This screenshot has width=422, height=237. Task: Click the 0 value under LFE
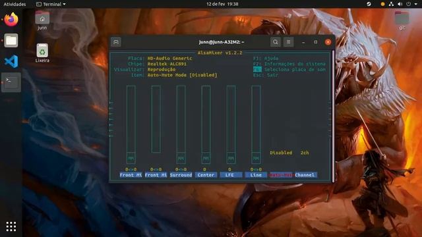coord(229,170)
